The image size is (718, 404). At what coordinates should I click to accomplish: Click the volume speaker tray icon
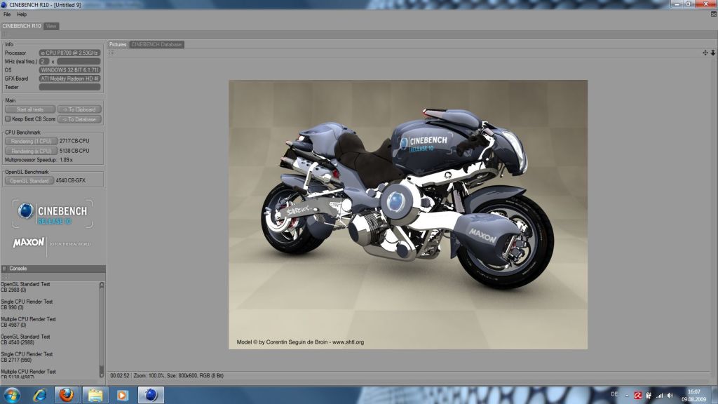click(670, 396)
